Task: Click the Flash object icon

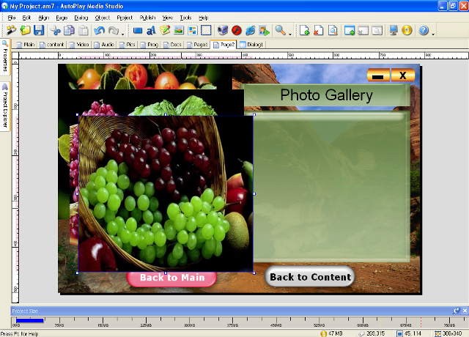Action: 237,31
